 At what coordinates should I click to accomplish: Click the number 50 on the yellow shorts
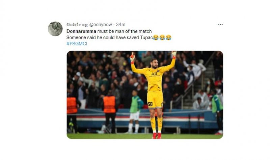click(150, 104)
